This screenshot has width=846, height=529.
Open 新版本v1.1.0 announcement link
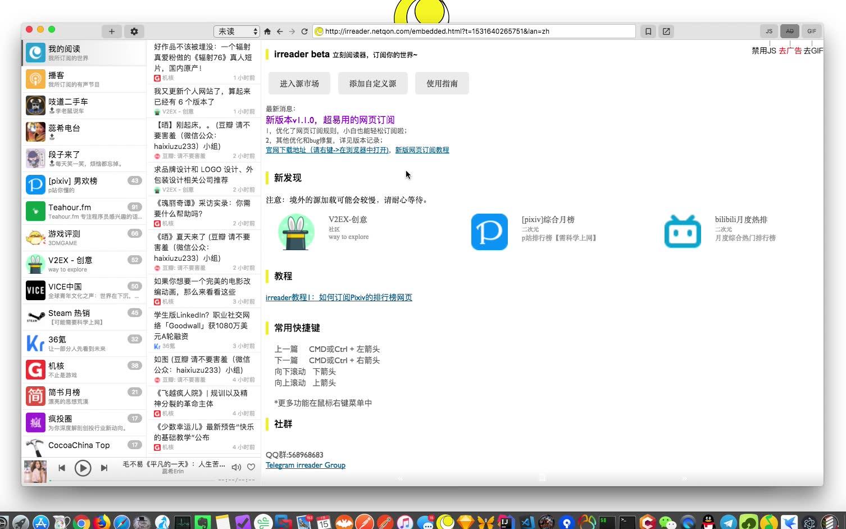point(330,120)
